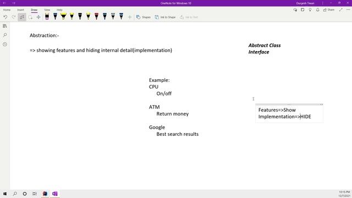Add a new pen with plus button

click(130, 17)
